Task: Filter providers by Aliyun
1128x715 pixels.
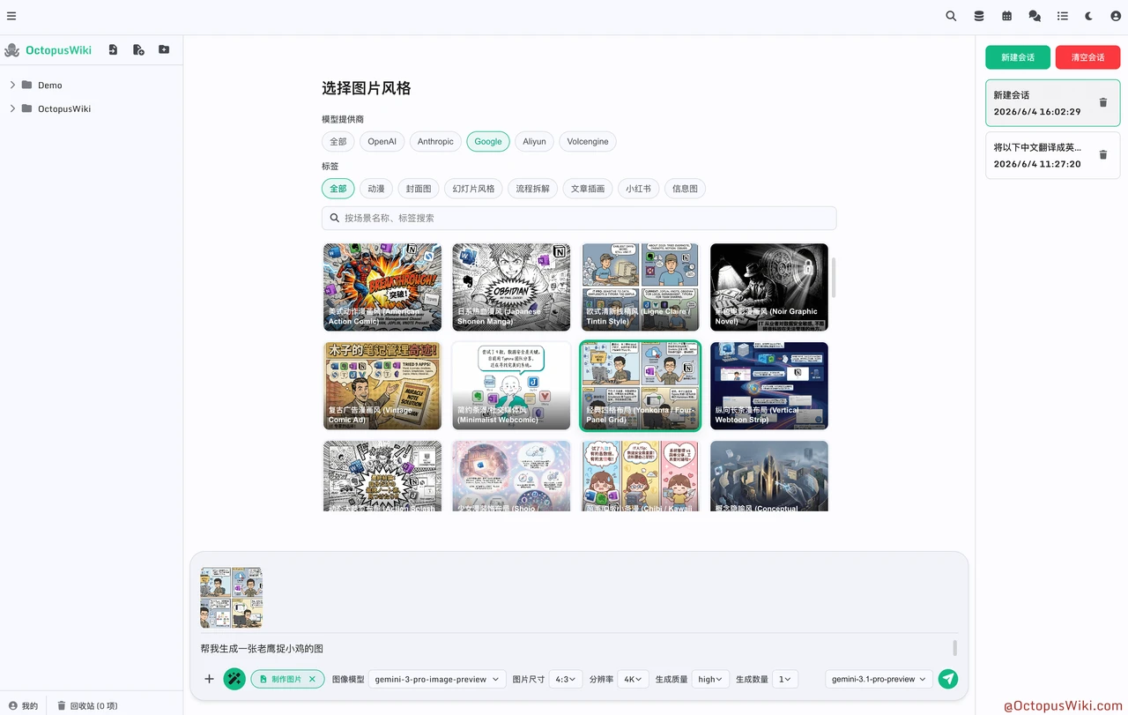Action: coord(534,141)
